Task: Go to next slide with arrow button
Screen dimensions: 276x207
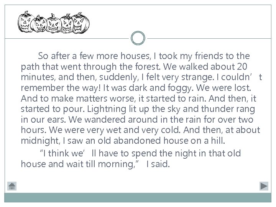Action: coord(263,186)
